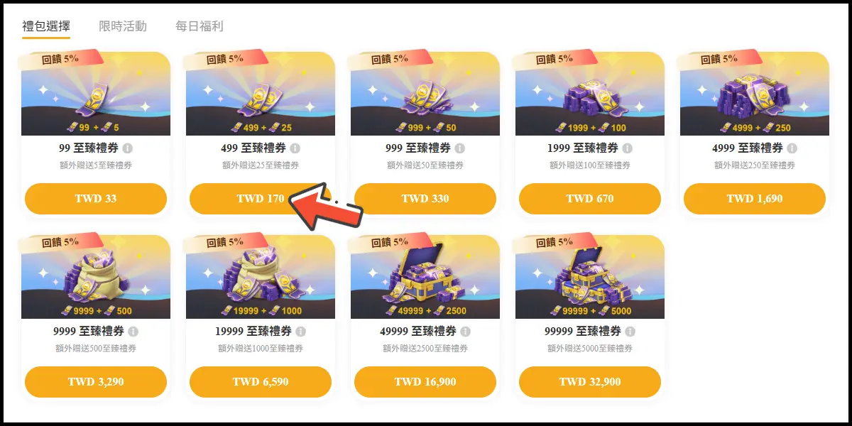This screenshot has height=426, width=852.
Task: Purchase the TWD 6,590 pack
Action: coord(261,382)
